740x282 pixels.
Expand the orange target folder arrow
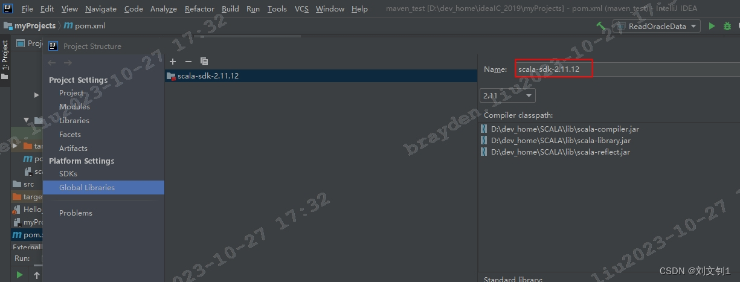(15, 146)
